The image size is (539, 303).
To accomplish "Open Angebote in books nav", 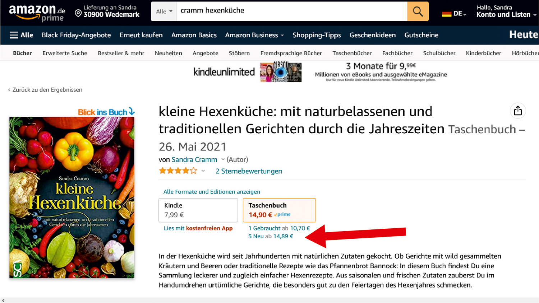I will point(205,53).
